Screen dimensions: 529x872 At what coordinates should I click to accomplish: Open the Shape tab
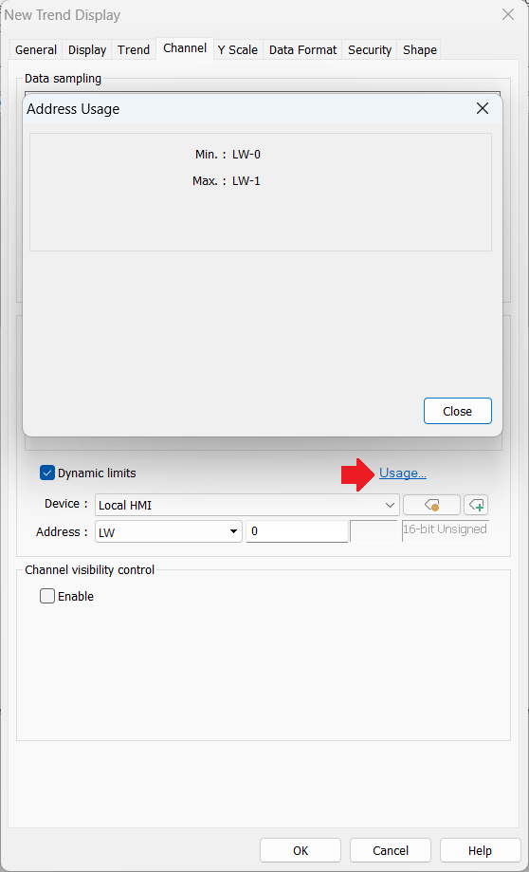point(420,49)
